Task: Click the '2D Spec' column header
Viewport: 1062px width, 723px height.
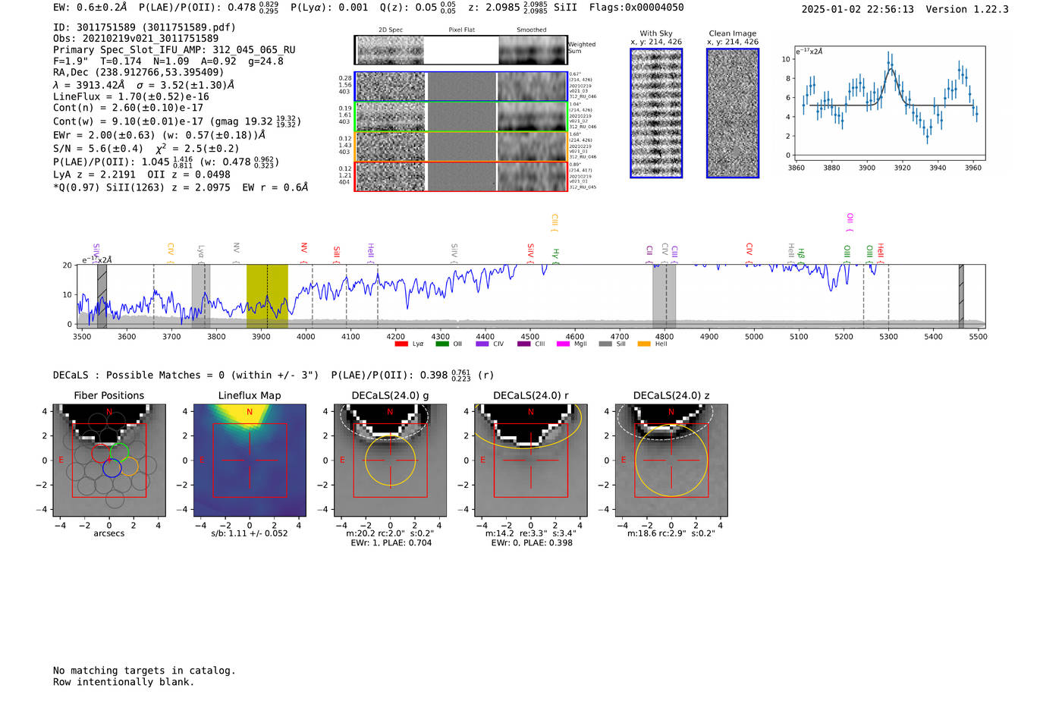Action: tap(391, 30)
